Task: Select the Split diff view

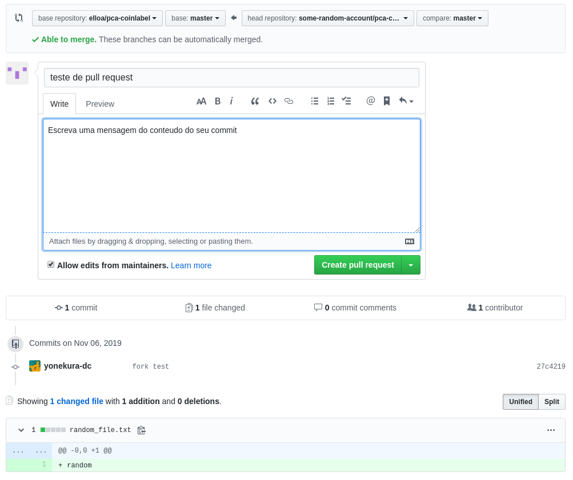Action: 551,402
